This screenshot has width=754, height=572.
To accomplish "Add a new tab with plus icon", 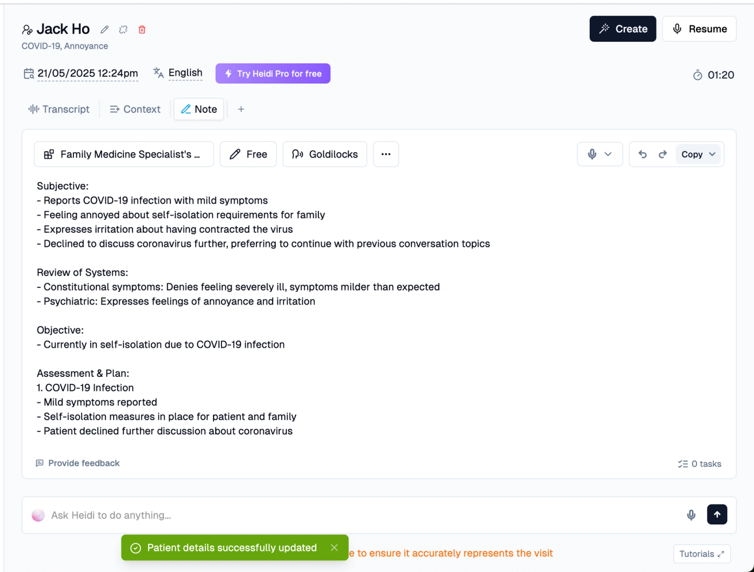I will (x=241, y=109).
